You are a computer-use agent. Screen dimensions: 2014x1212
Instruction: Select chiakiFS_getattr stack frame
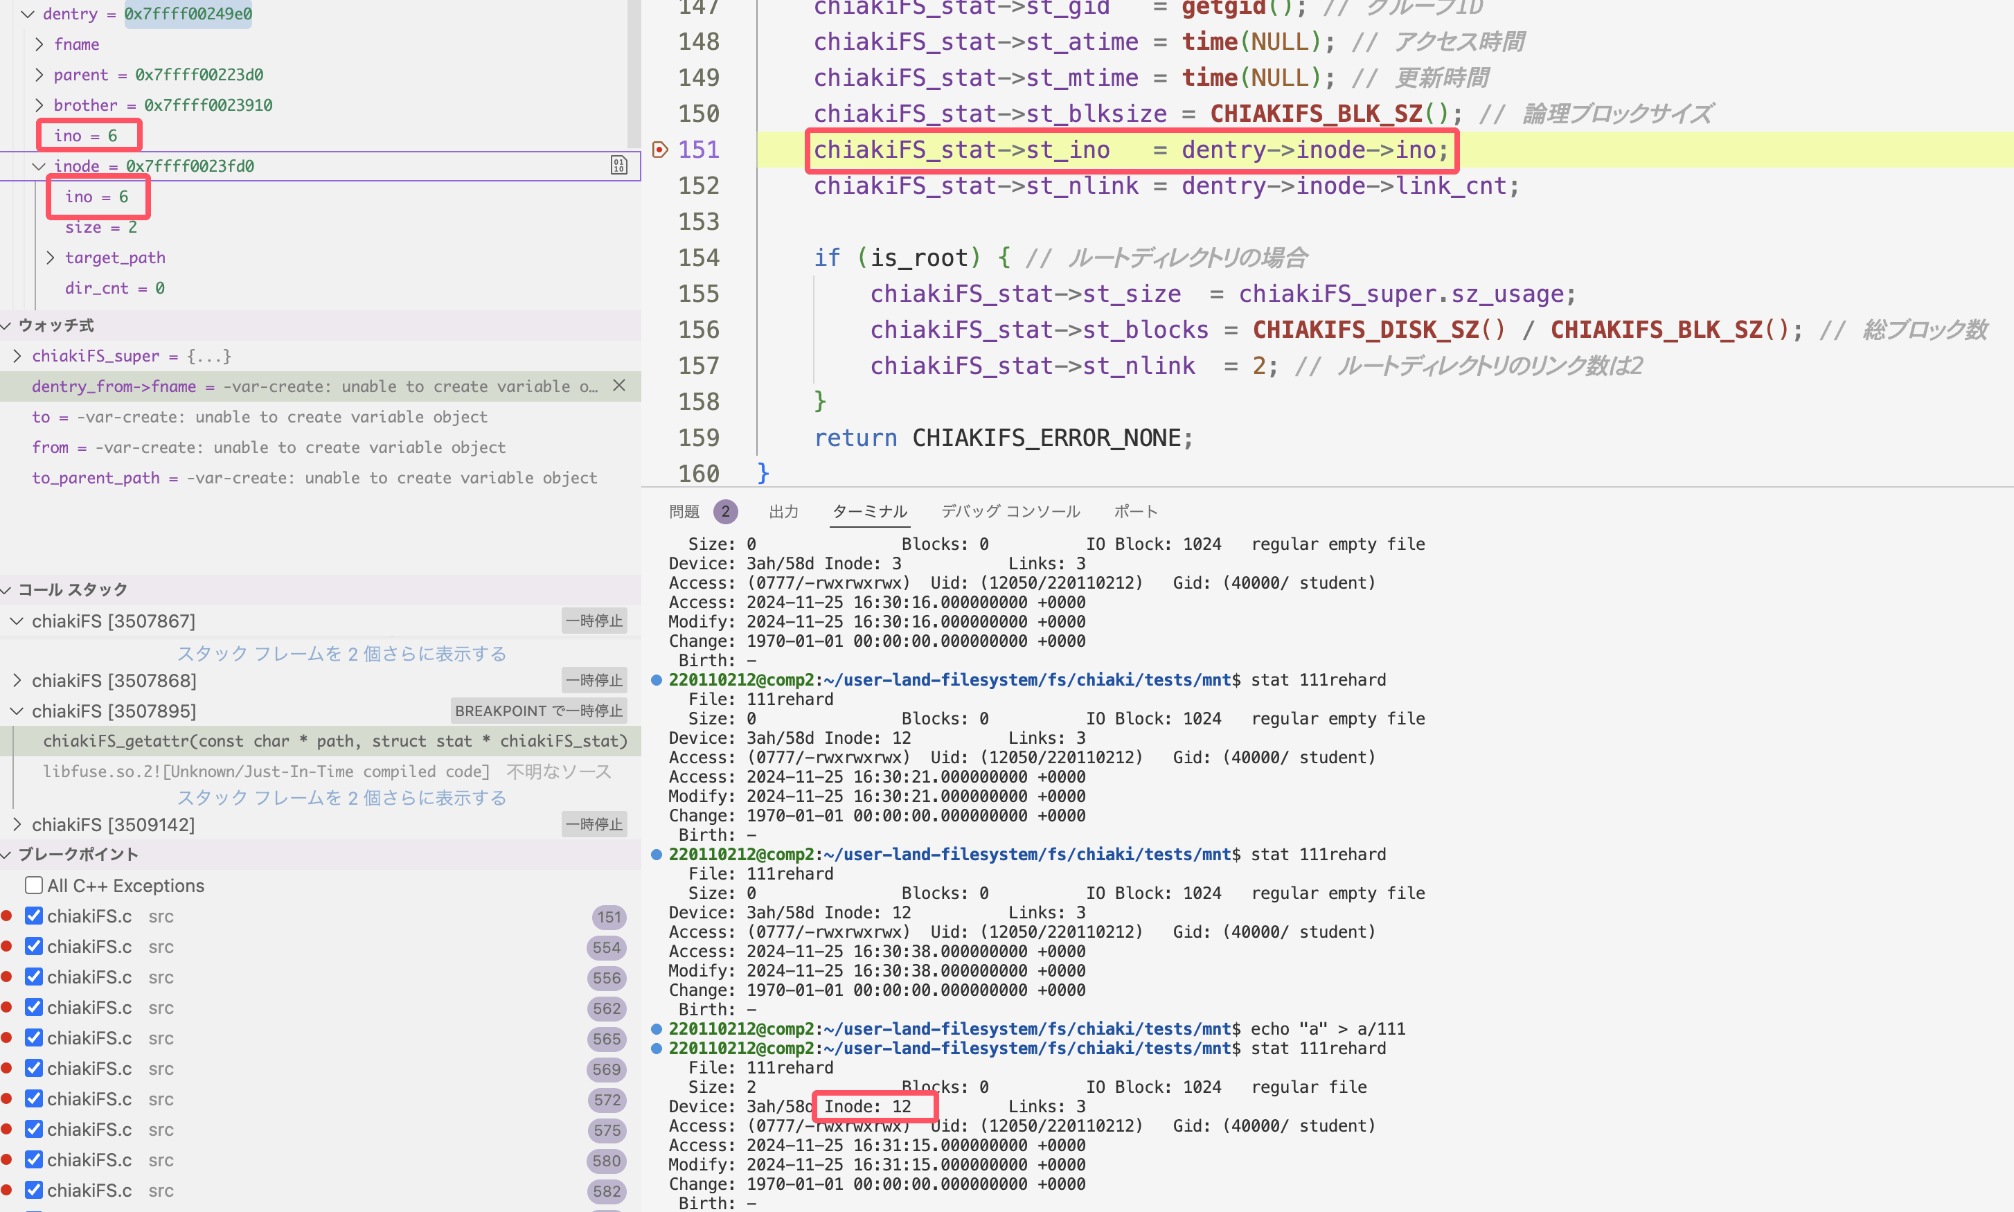[x=335, y=741]
